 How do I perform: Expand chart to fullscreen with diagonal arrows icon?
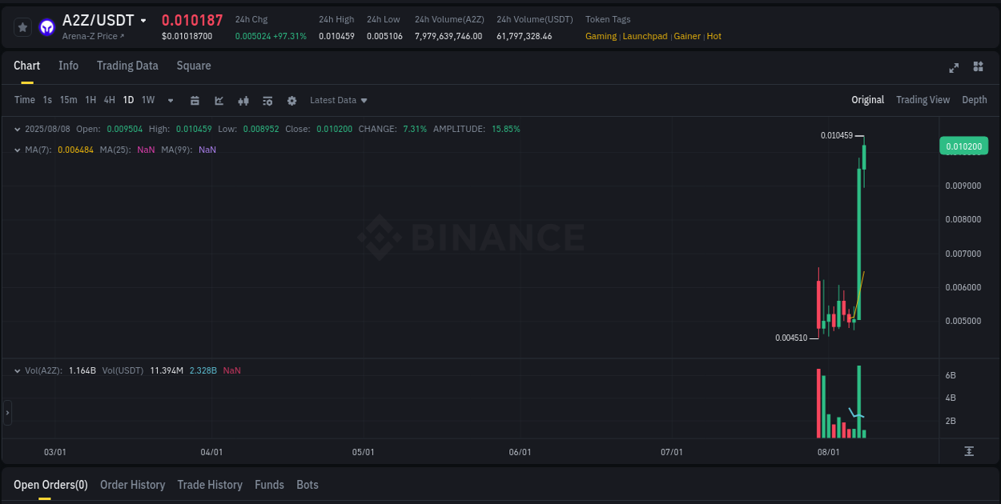tap(953, 68)
